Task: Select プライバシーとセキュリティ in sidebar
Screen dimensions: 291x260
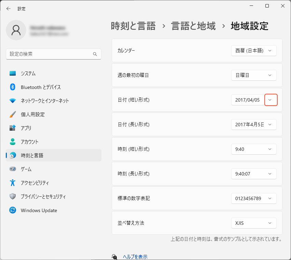Action: [x=43, y=197]
